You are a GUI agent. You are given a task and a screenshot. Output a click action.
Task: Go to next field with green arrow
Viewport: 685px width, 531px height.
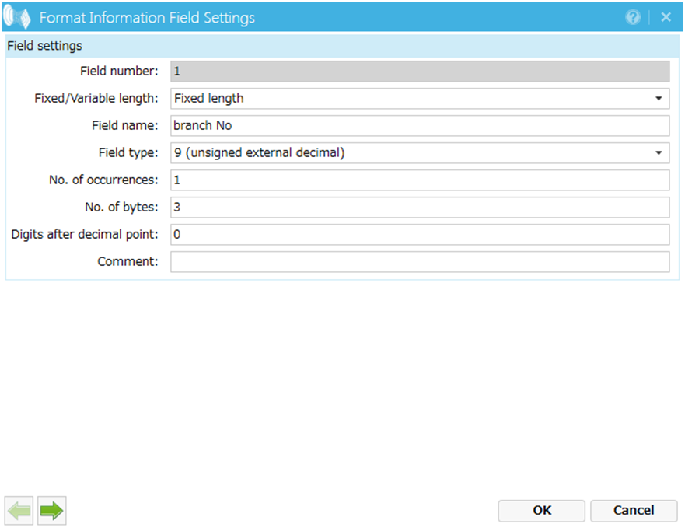(52, 511)
